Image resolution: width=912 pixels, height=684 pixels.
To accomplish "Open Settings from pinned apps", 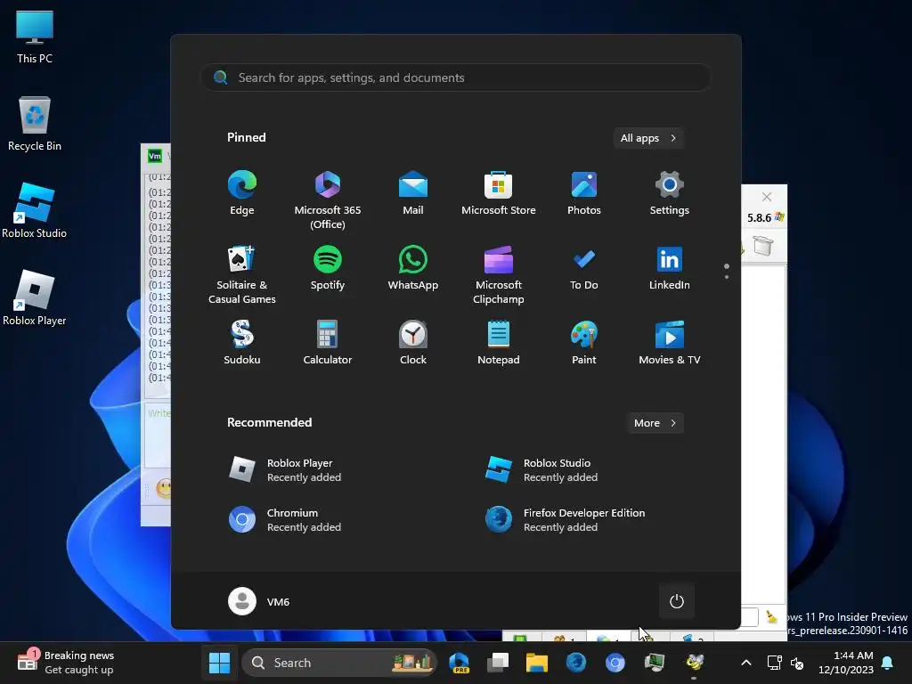I will [x=670, y=193].
